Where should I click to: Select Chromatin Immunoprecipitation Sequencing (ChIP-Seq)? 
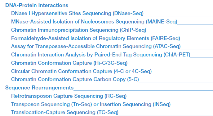79,30
